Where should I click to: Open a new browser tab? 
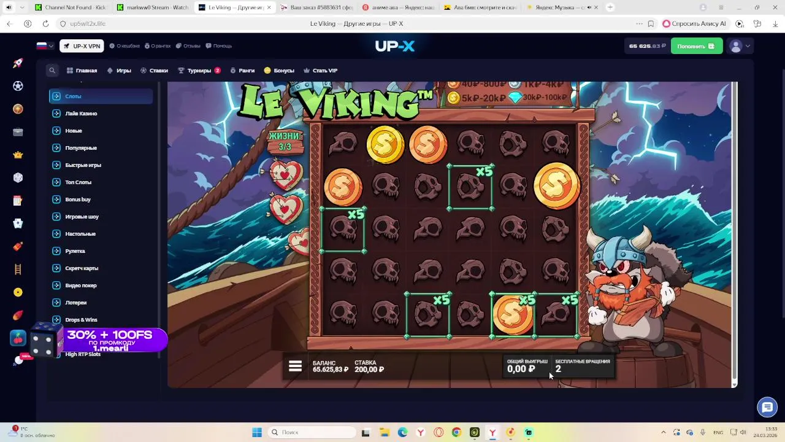tap(610, 7)
